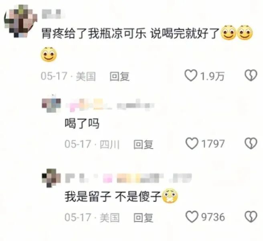The height and width of the screenshot is (241, 263).
Task: Tap broken heart on 喝了吗 reply
Action: (x=251, y=143)
